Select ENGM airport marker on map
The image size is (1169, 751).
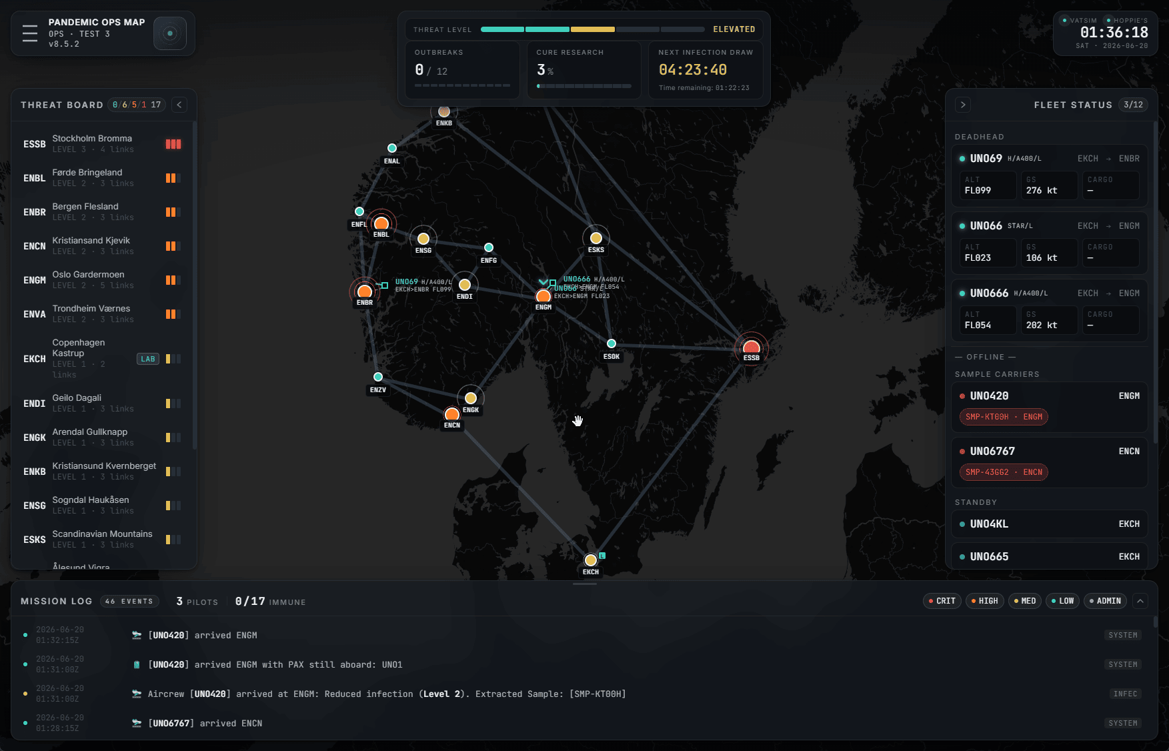click(x=543, y=297)
